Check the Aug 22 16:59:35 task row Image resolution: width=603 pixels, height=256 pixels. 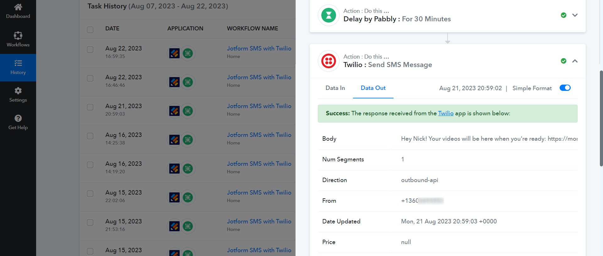tap(90, 49)
